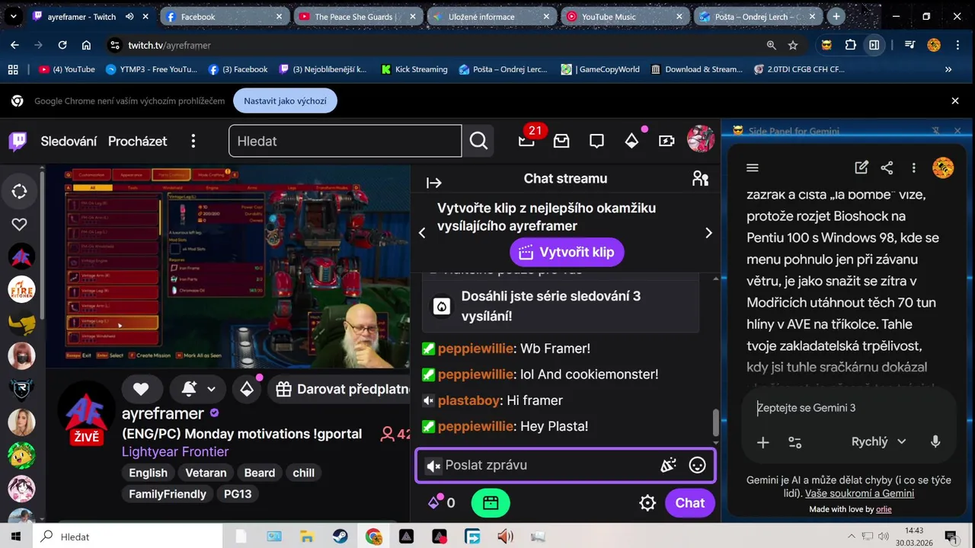Open Chrome extensions puzzle icon
The width and height of the screenshot is (975, 548).
(850, 45)
